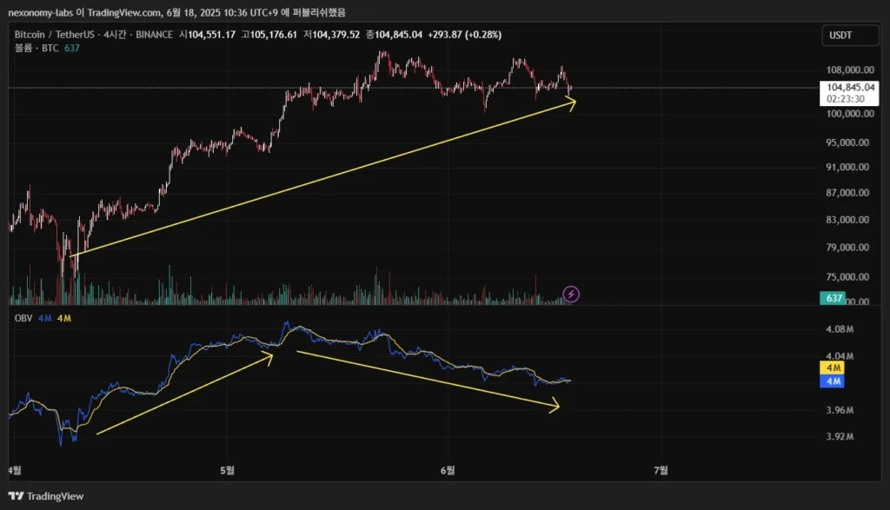Select the OBV indicator label
Image resolution: width=890 pixels, height=510 pixels.
pos(23,319)
